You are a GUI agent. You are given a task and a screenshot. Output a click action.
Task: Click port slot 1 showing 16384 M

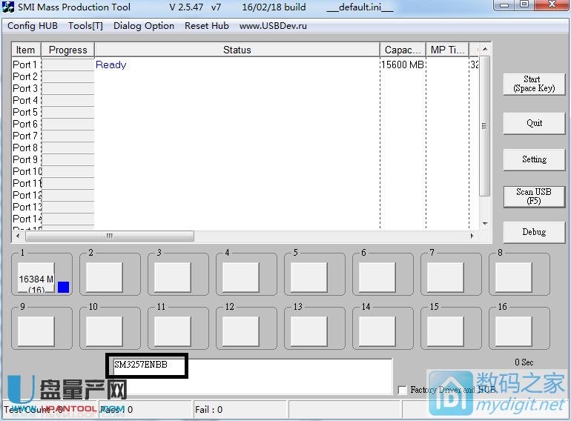click(36, 278)
